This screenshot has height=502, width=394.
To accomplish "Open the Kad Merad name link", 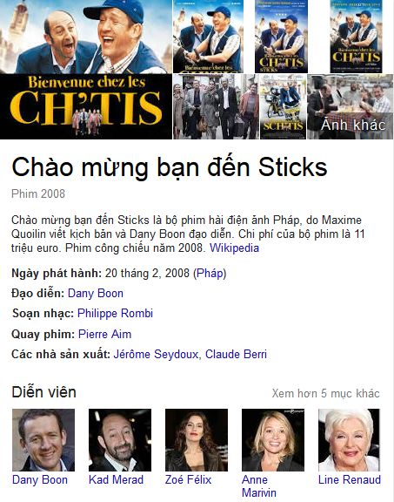I will pos(116,480).
